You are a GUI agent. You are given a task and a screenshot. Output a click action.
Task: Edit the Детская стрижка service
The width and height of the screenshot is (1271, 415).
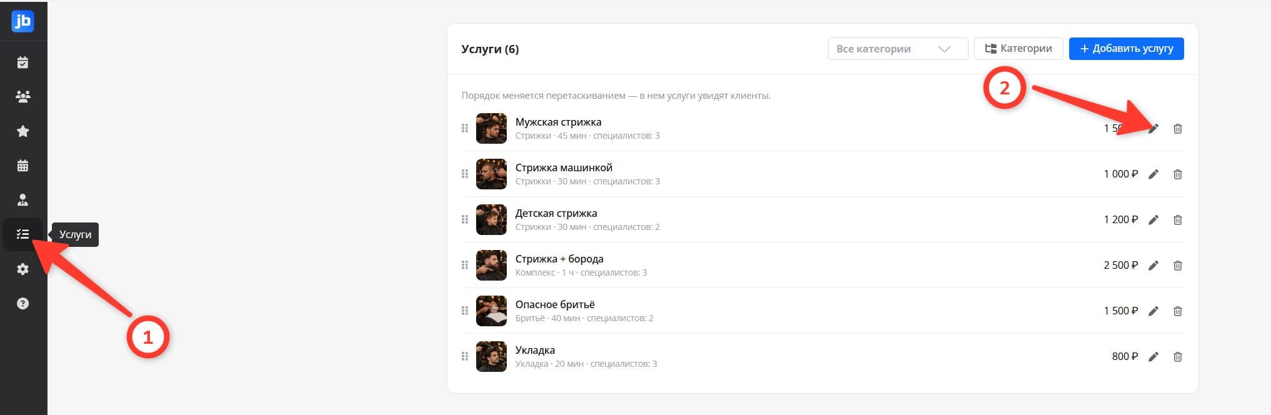pyautogui.click(x=1154, y=220)
